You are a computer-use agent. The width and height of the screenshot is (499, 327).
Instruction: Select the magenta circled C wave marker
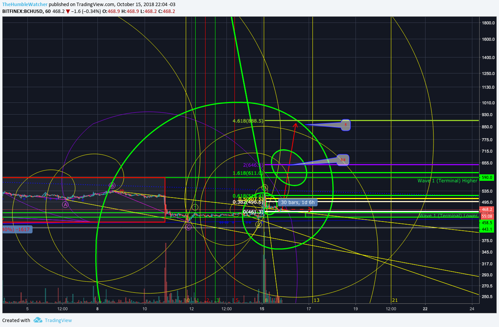(188, 227)
